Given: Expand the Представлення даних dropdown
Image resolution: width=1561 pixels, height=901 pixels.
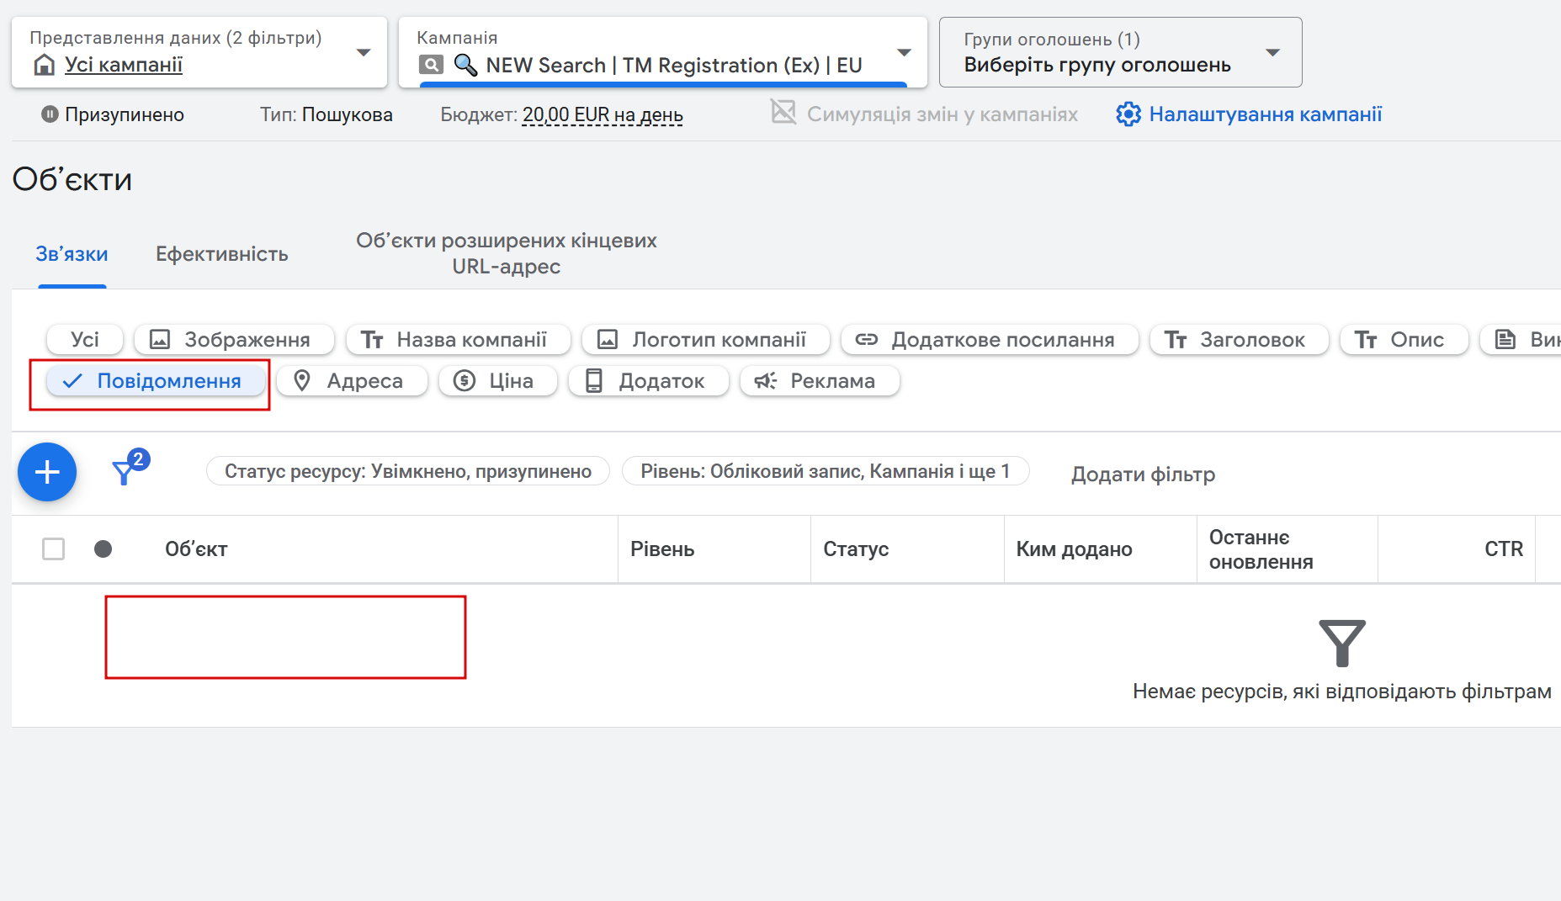Looking at the screenshot, I should (x=364, y=52).
